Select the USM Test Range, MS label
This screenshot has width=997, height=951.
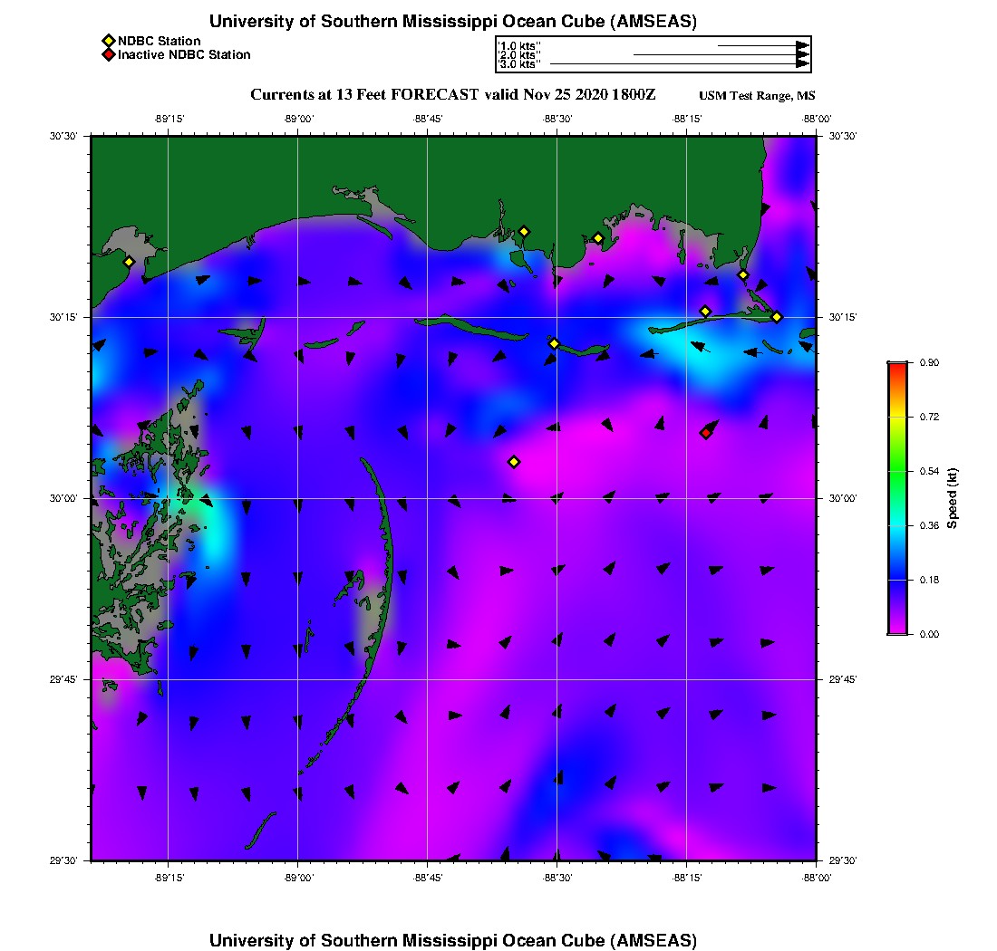[757, 97]
